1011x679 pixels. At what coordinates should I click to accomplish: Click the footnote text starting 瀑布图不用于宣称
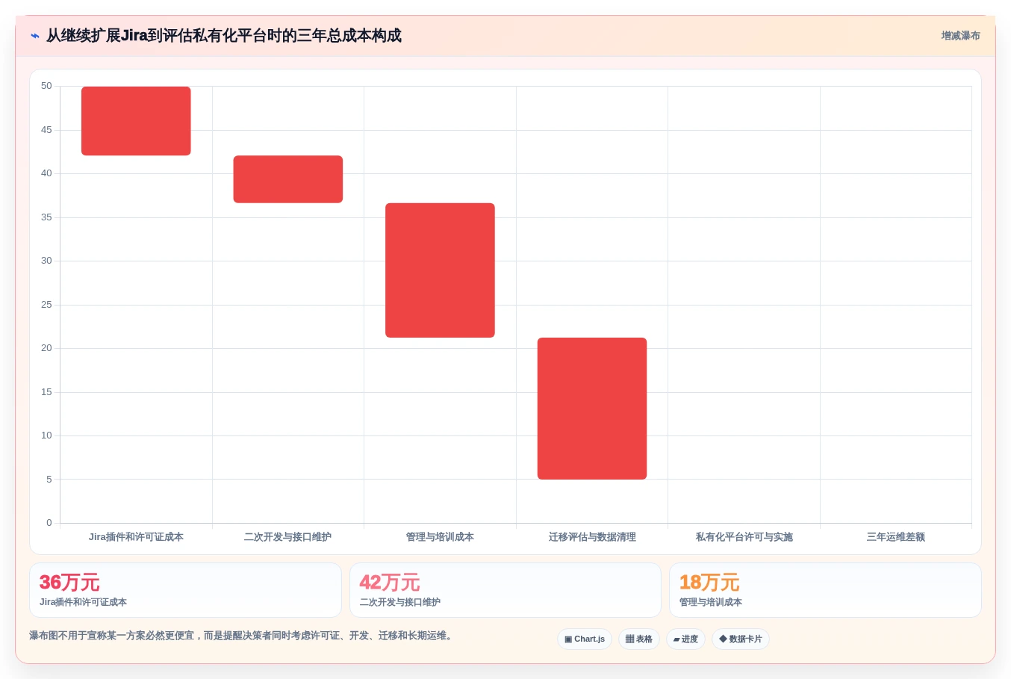[243, 636]
